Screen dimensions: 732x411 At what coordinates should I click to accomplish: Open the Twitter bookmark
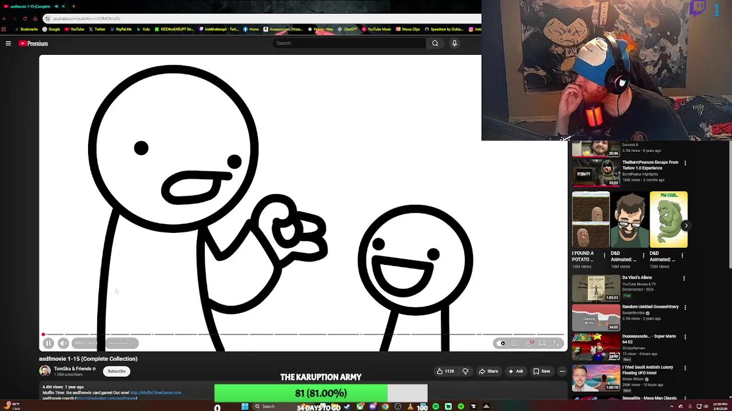pos(97,29)
